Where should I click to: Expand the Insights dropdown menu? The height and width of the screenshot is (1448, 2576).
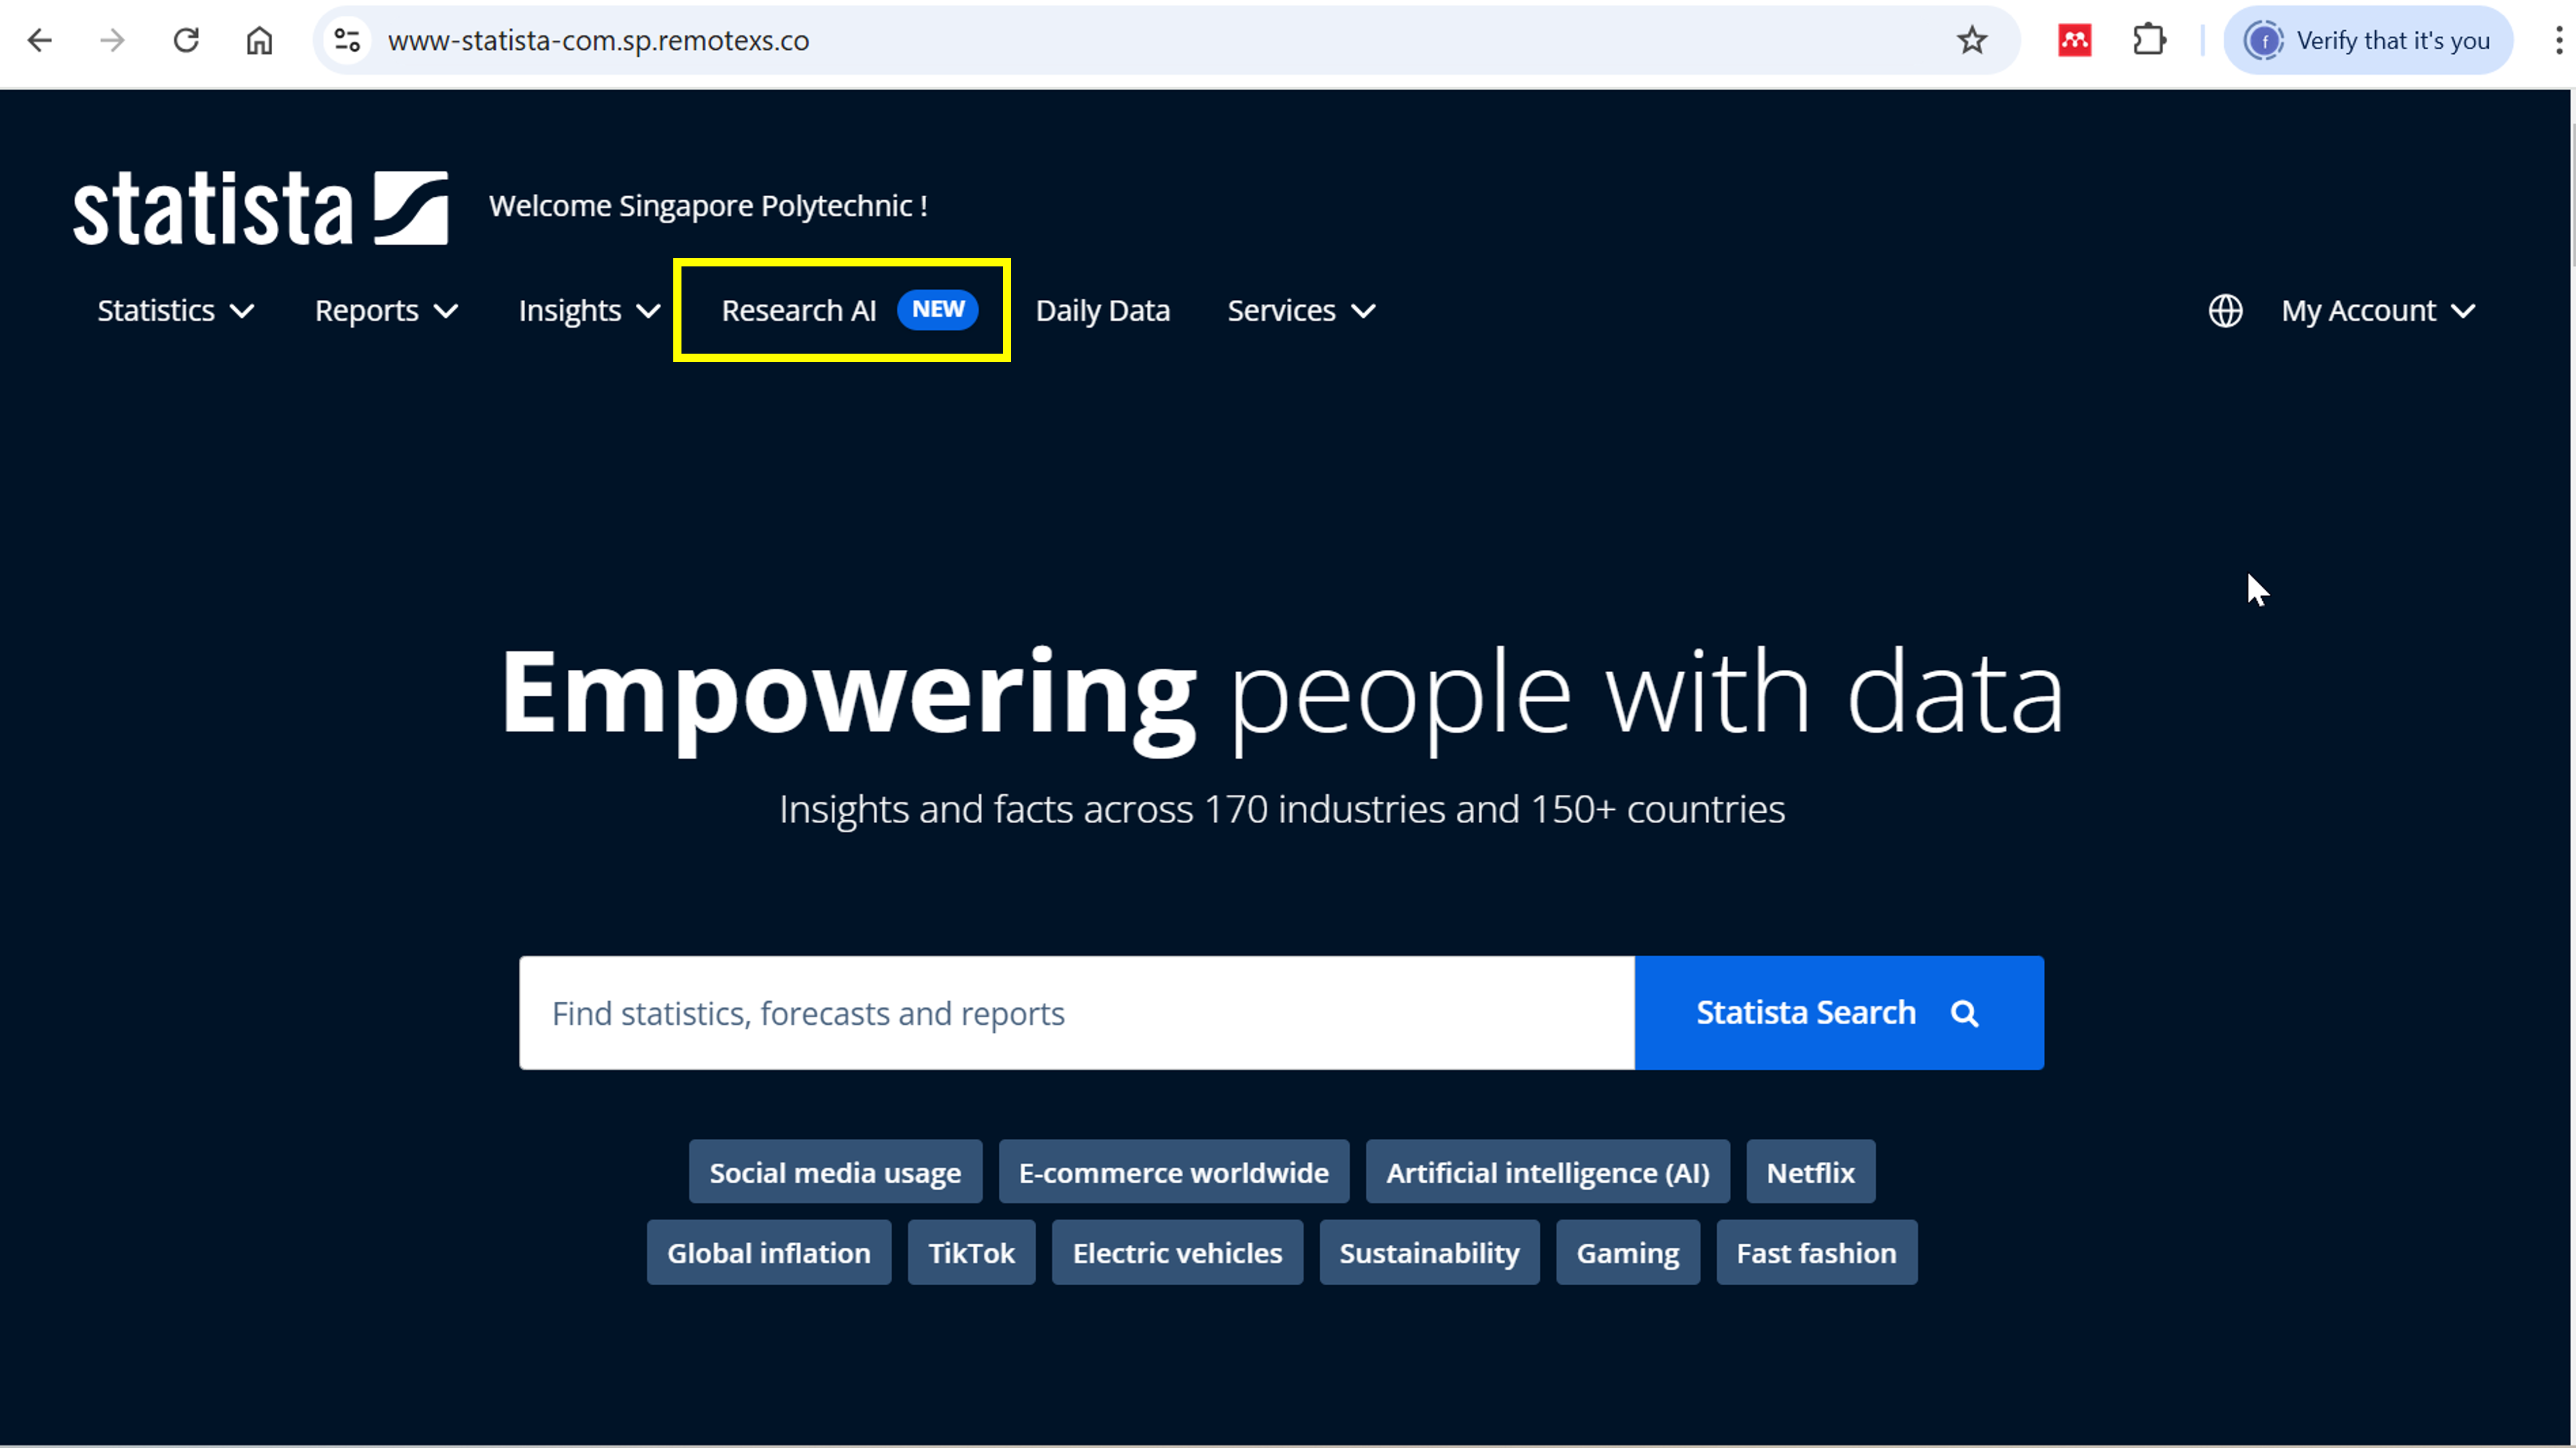(590, 311)
